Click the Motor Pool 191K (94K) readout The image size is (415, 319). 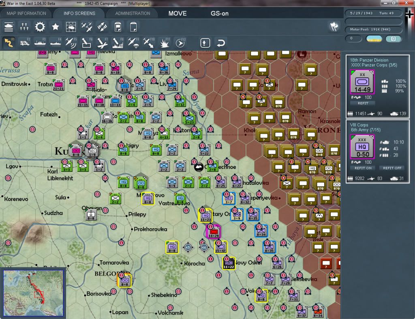pos(373,29)
